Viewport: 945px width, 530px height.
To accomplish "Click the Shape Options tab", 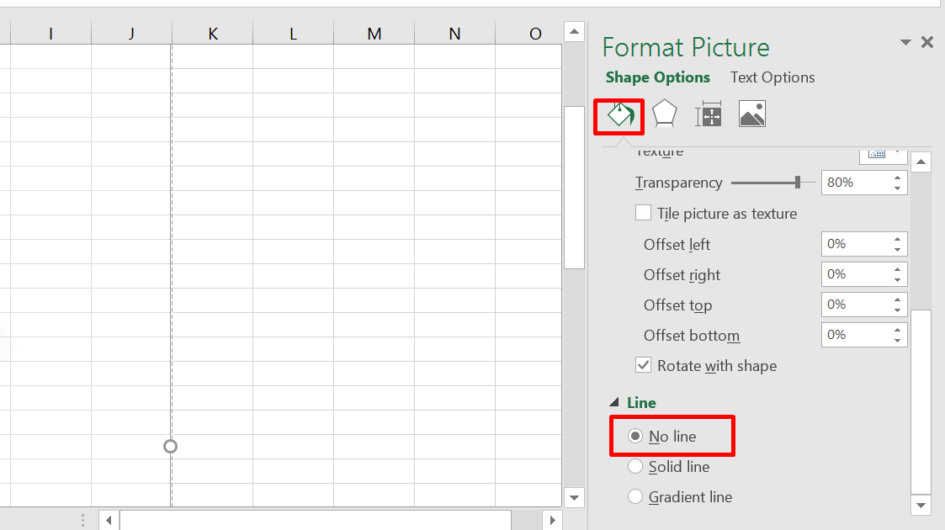I will click(658, 77).
